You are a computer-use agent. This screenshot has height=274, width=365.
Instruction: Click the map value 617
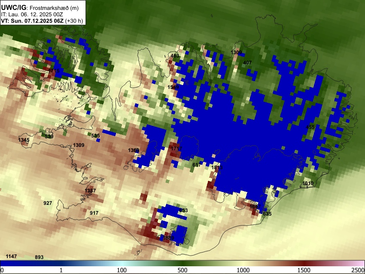(x=197, y=165)
